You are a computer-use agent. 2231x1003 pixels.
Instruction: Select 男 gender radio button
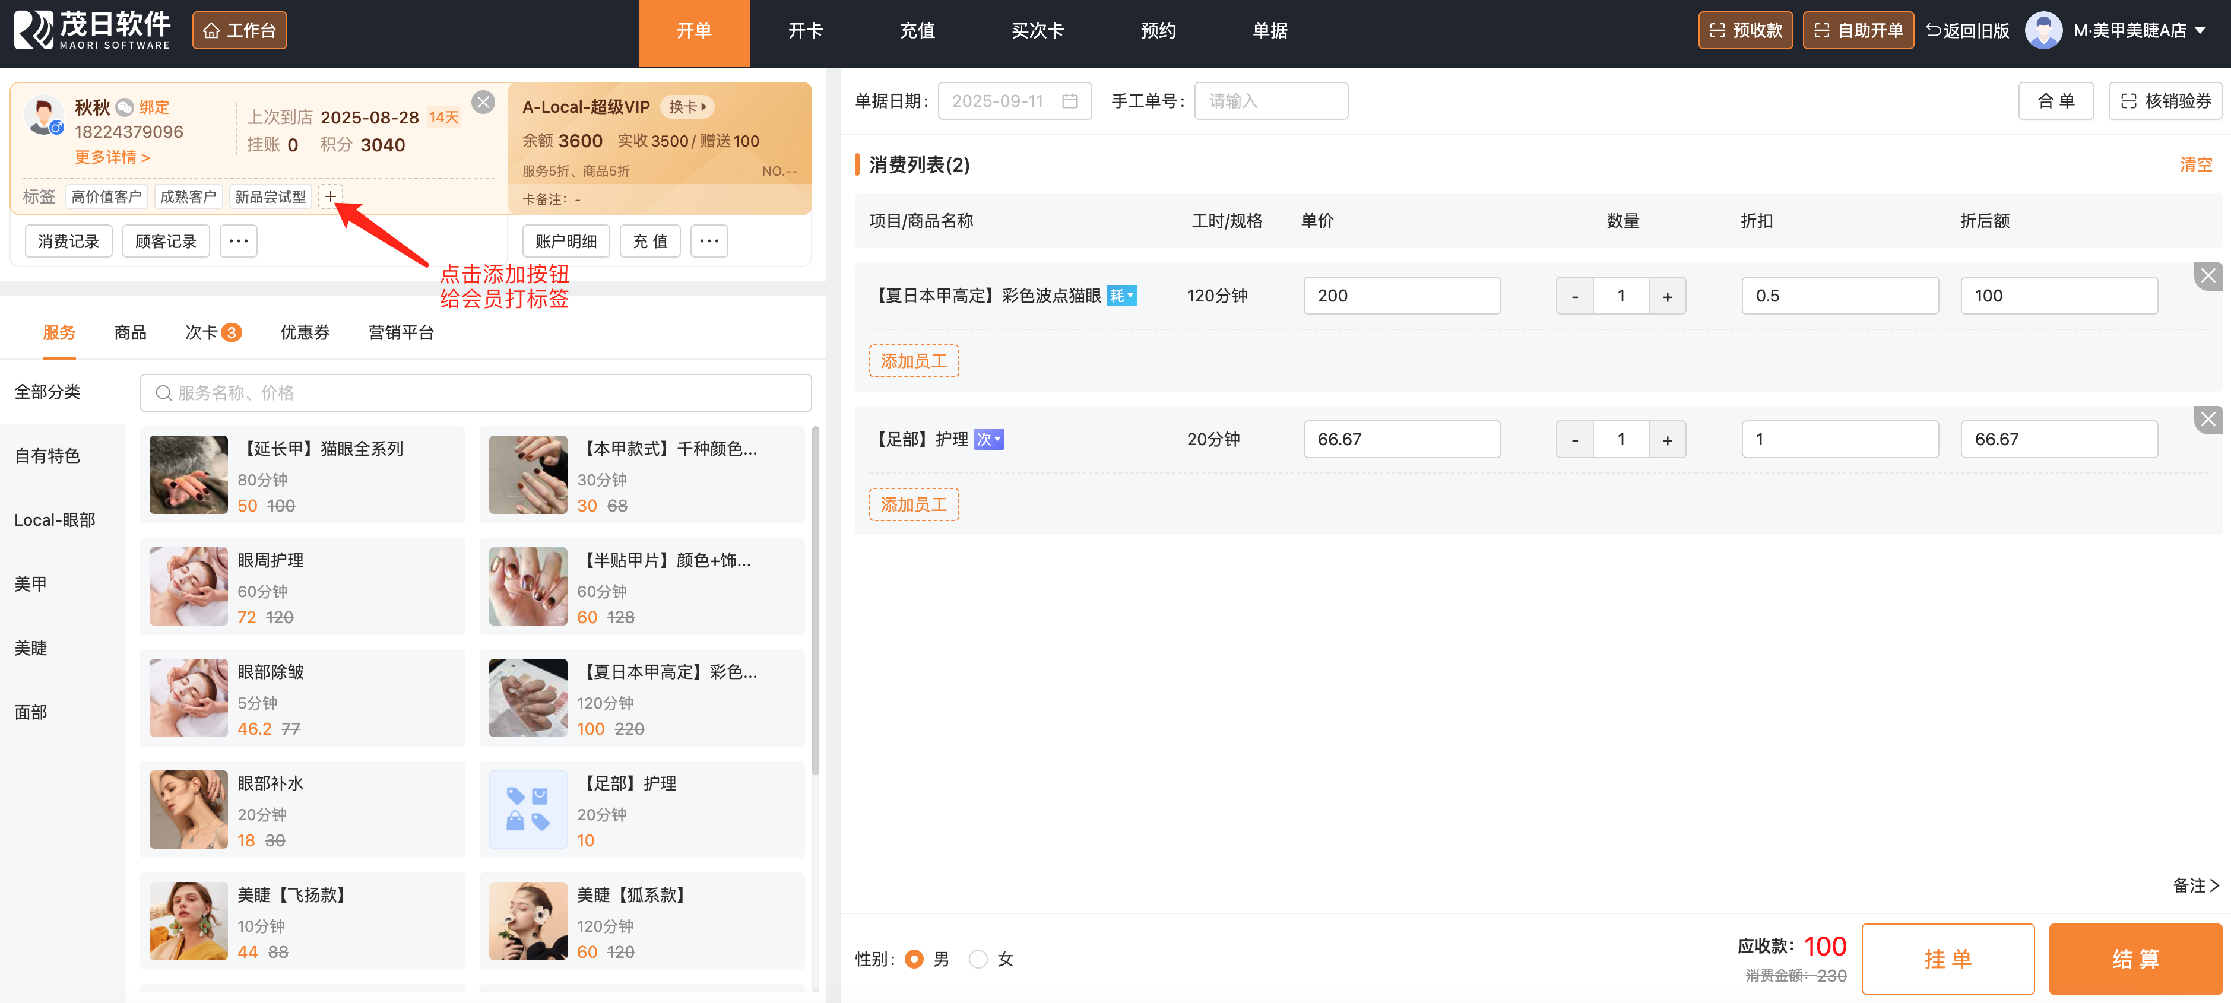pos(914,959)
